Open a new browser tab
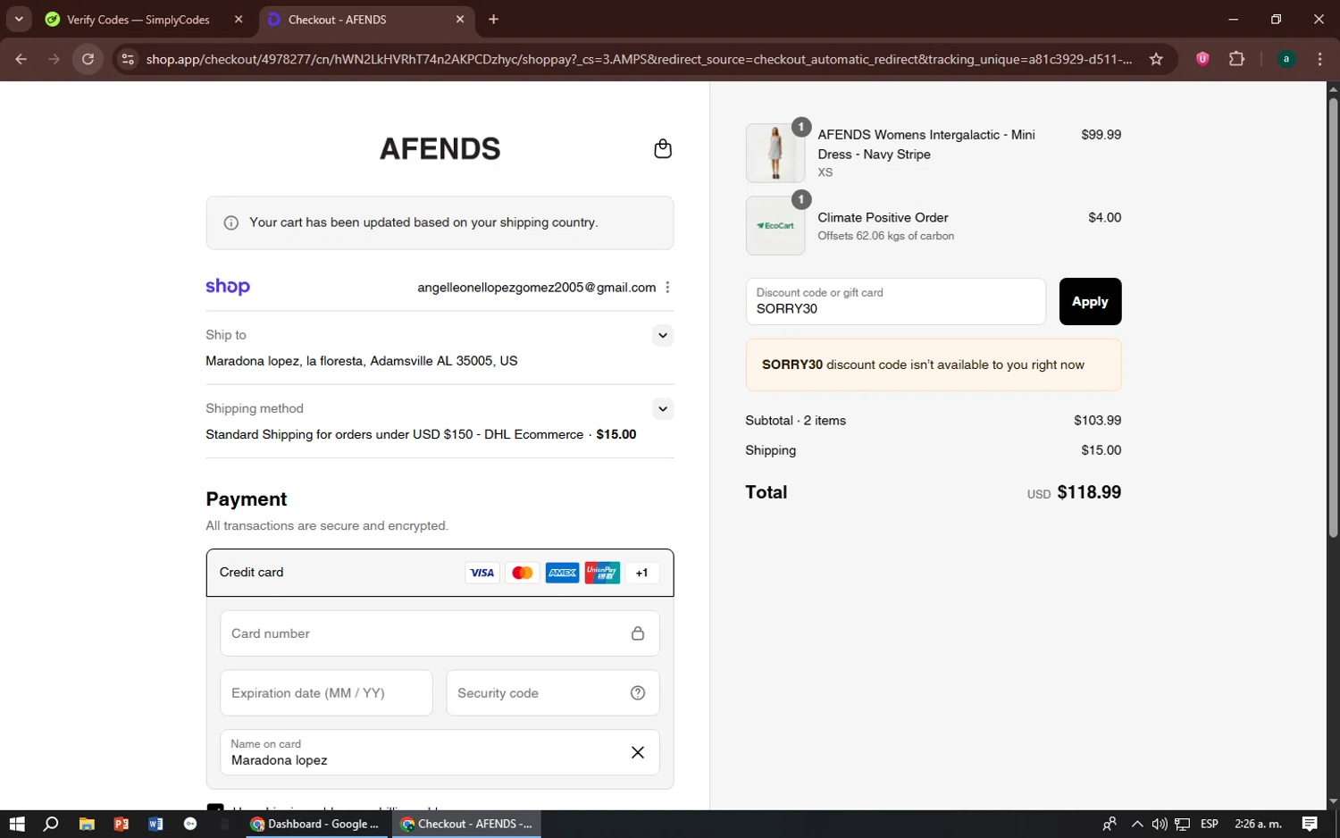Viewport: 1340px width, 838px height. point(493,19)
